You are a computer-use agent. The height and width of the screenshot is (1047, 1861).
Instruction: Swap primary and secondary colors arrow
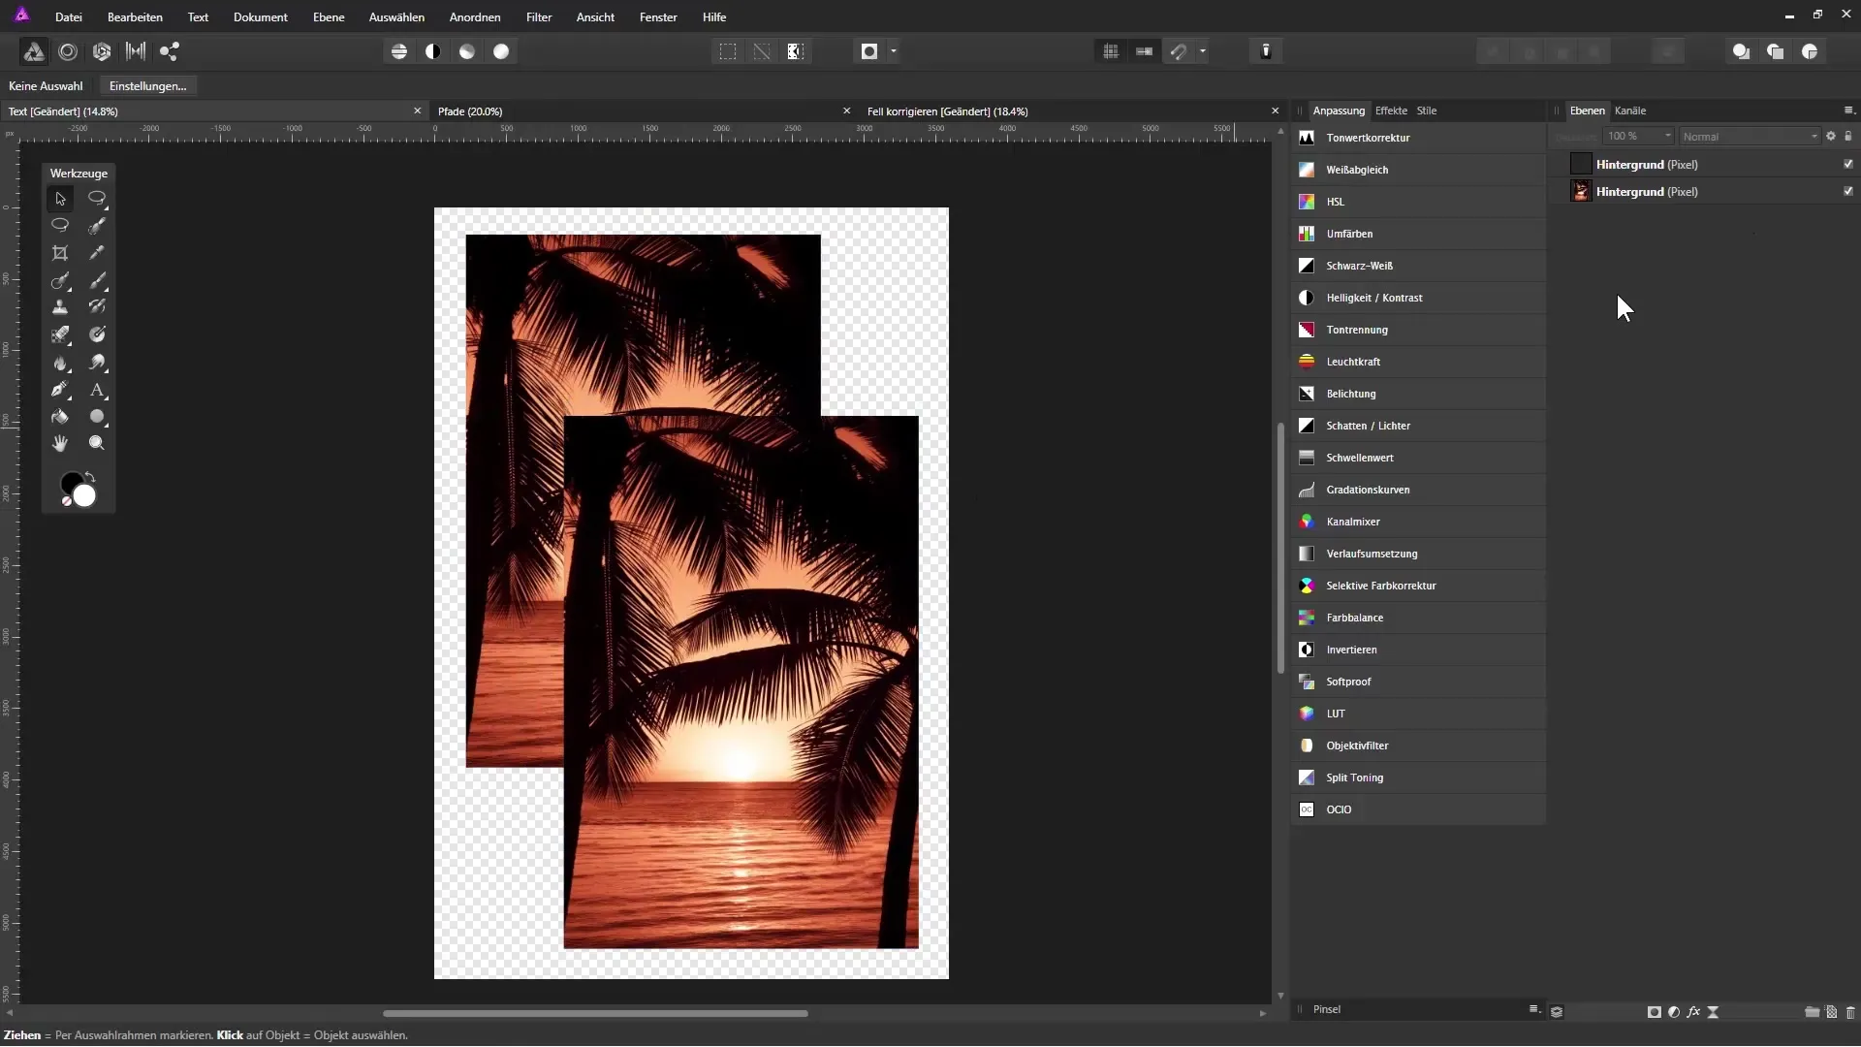pyautogui.click(x=90, y=476)
